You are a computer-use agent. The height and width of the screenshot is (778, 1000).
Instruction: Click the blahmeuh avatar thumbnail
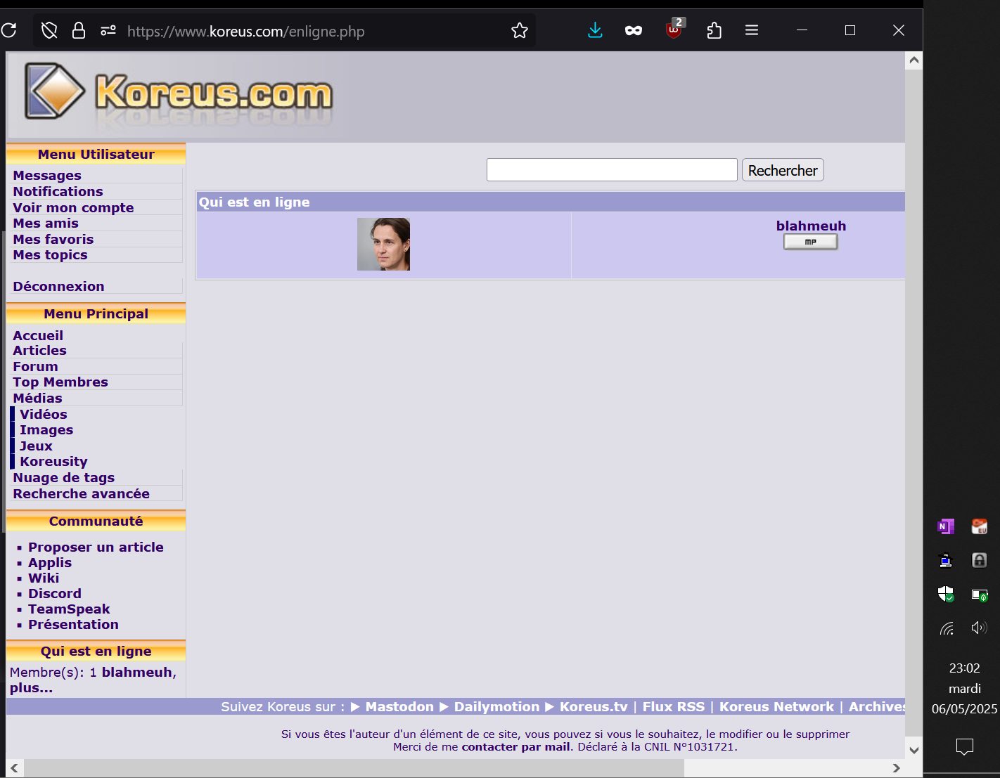(x=383, y=244)
